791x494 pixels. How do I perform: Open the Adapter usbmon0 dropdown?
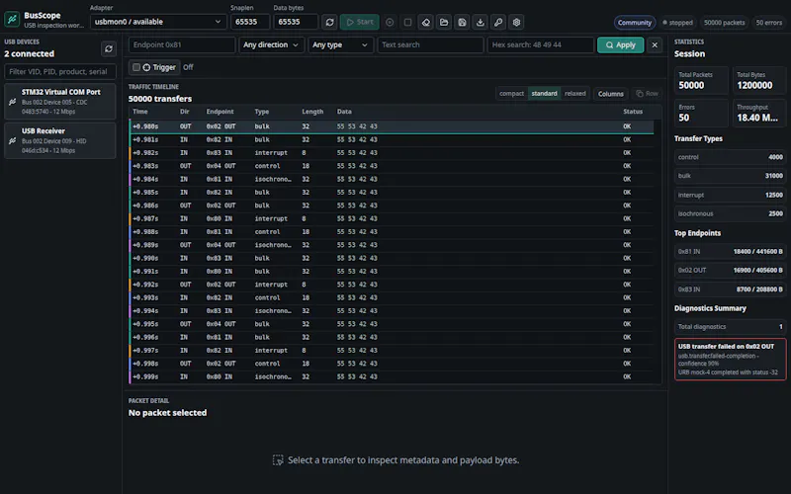click(158, 22)
